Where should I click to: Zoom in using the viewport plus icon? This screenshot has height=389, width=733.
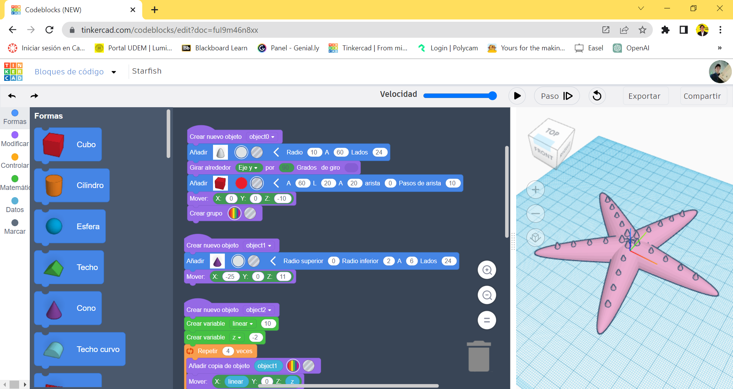click(536, 190)
